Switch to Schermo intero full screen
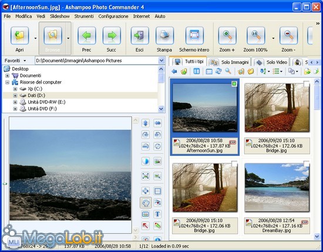The image size is (323, 252). click(x=194, y=35)
